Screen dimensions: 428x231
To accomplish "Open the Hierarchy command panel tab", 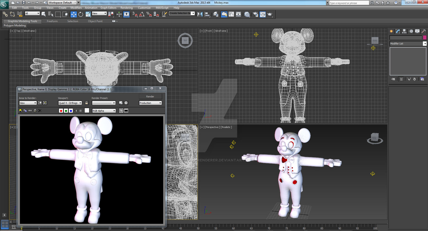I will tap(404, 31).
